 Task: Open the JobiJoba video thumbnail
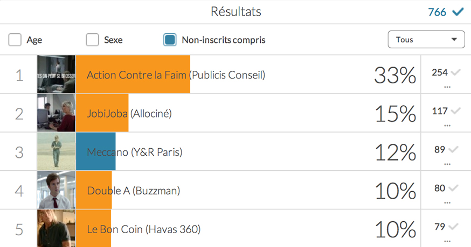[56, 113]
